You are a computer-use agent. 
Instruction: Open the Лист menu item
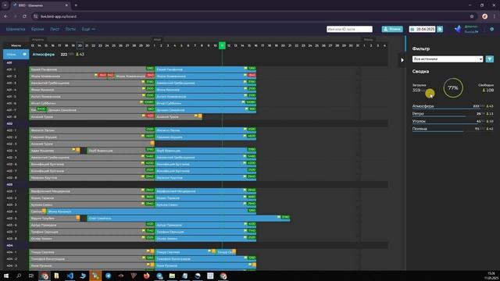[55, 29]
